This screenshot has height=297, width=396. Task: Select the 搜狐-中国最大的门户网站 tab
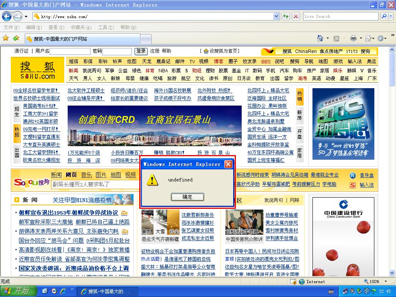coord(82,39)
